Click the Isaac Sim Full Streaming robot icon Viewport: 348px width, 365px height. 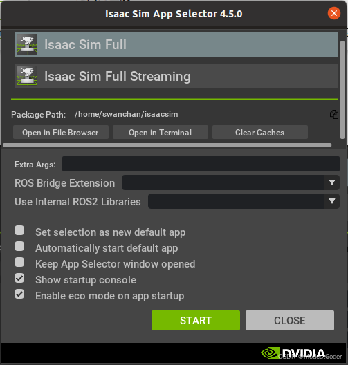pyautogui.click(x=27, y=76)
